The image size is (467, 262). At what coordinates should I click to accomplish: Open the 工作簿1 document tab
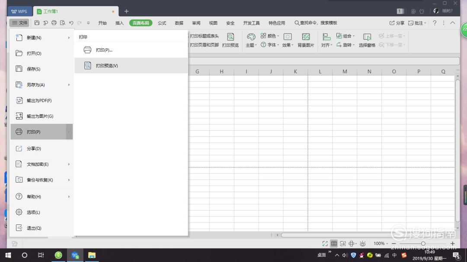coord(76,11)
